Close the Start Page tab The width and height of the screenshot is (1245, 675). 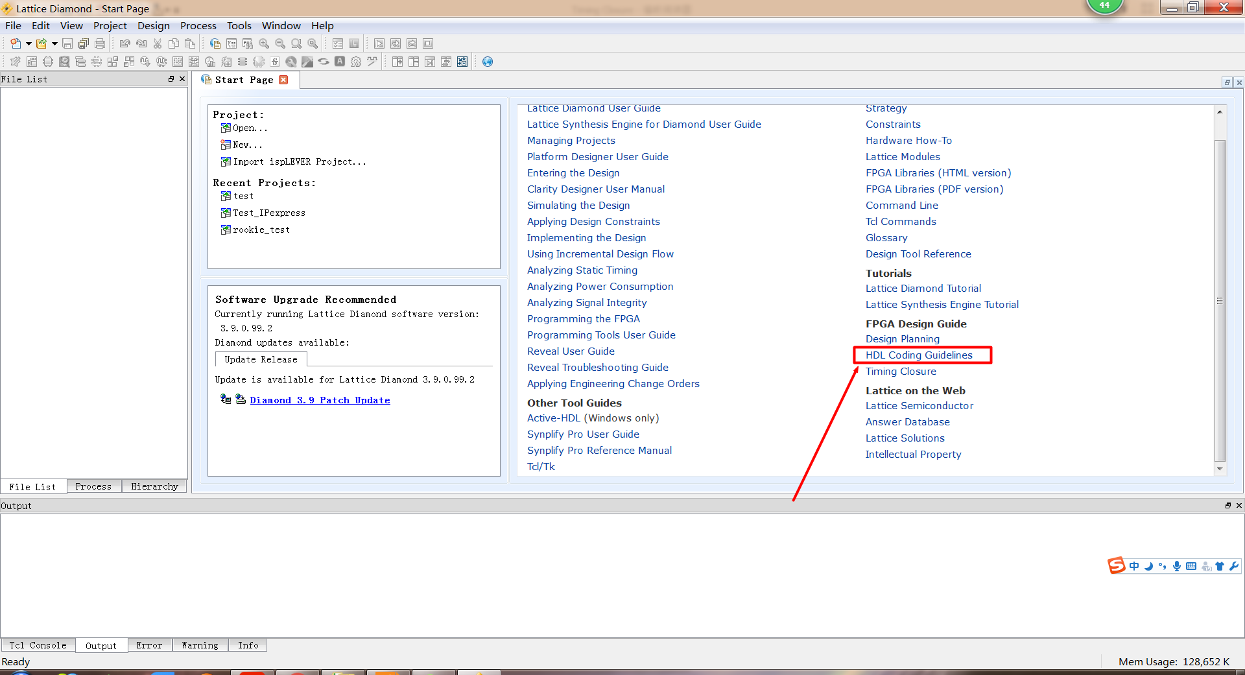coord(283,80)
